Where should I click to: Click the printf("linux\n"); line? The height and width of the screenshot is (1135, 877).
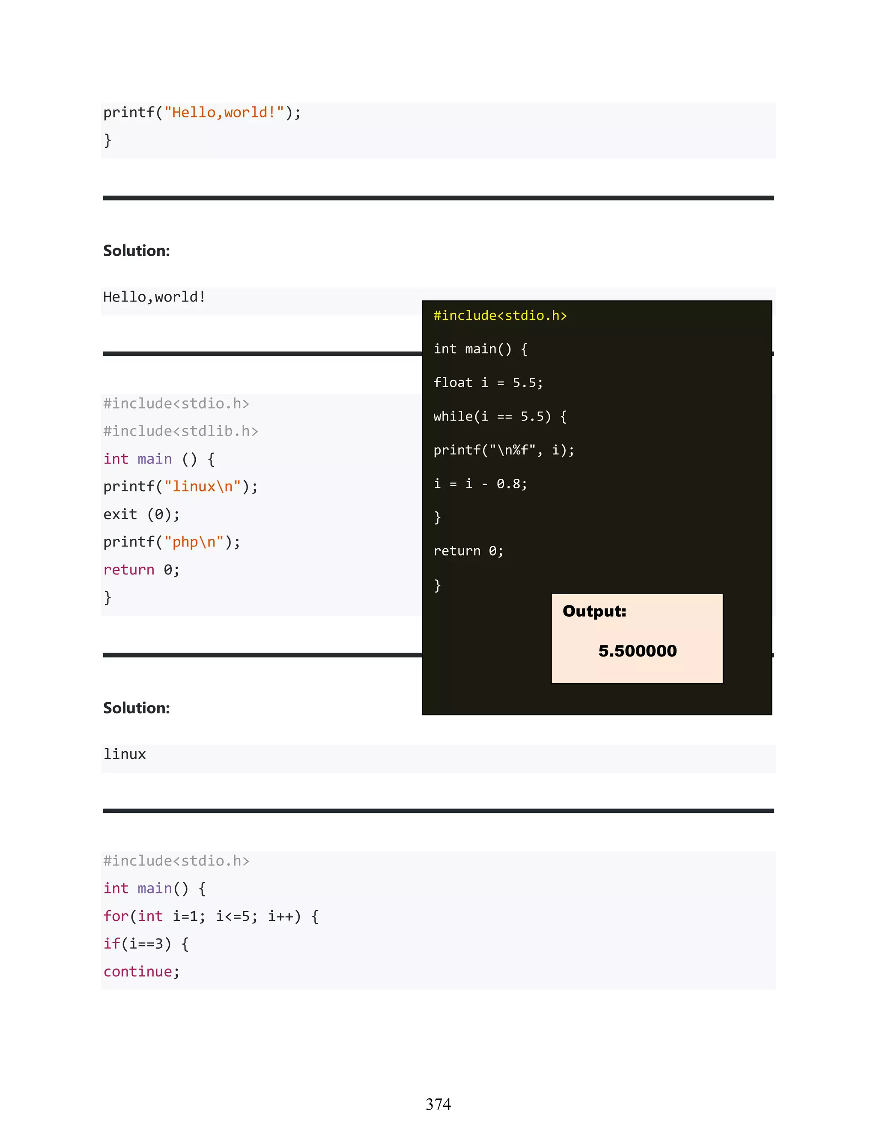(x=180, y=487)
